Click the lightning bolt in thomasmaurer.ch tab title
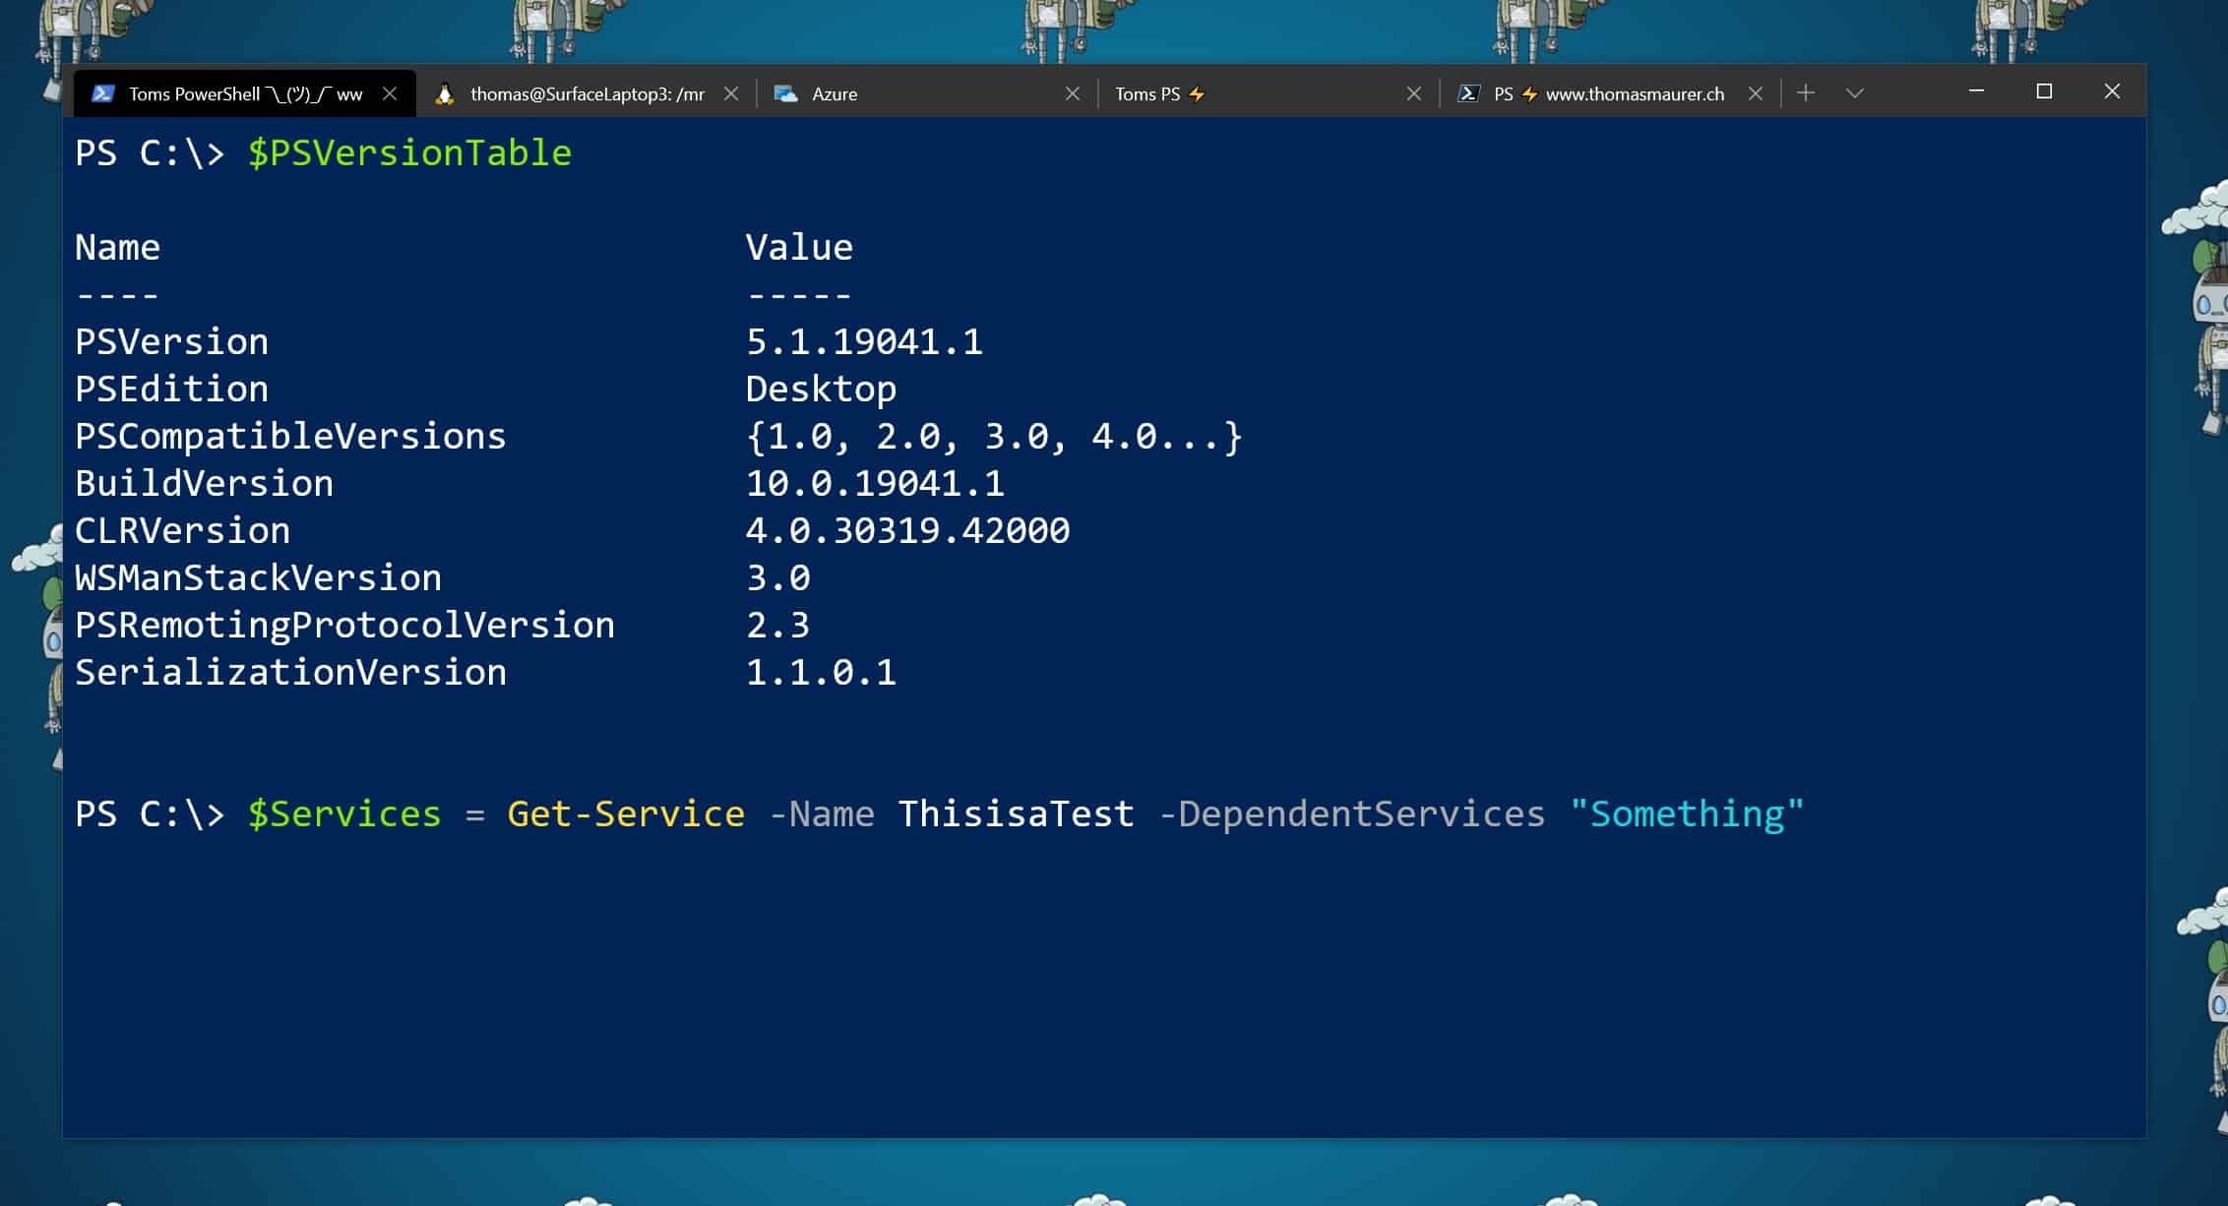Image resolution: width=2228 pixels, height=1206 pixels. click(1528, 93)
